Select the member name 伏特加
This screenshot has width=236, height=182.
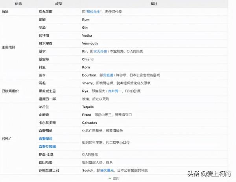(44, 35)
